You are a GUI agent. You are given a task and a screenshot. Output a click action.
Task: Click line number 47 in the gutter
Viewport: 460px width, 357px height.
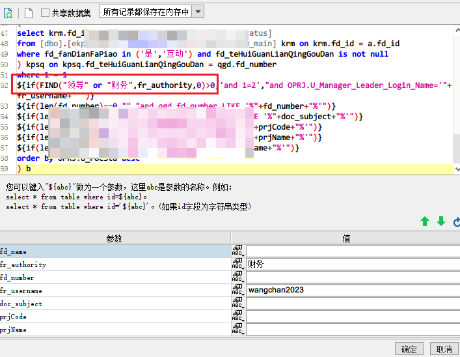click(4, 33)
